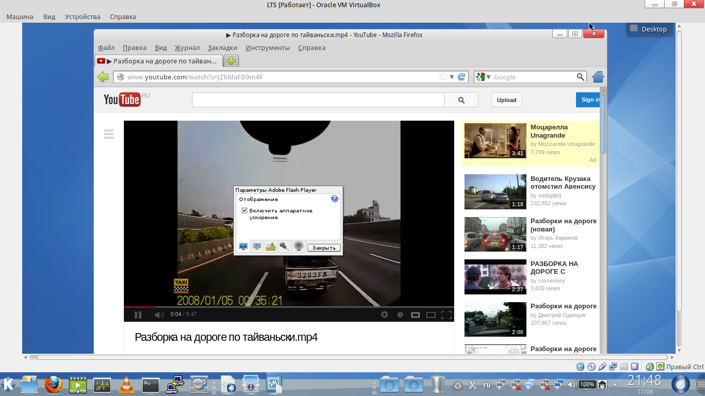
Task: Click the video progress bar
Action: (x=289, y=307)
